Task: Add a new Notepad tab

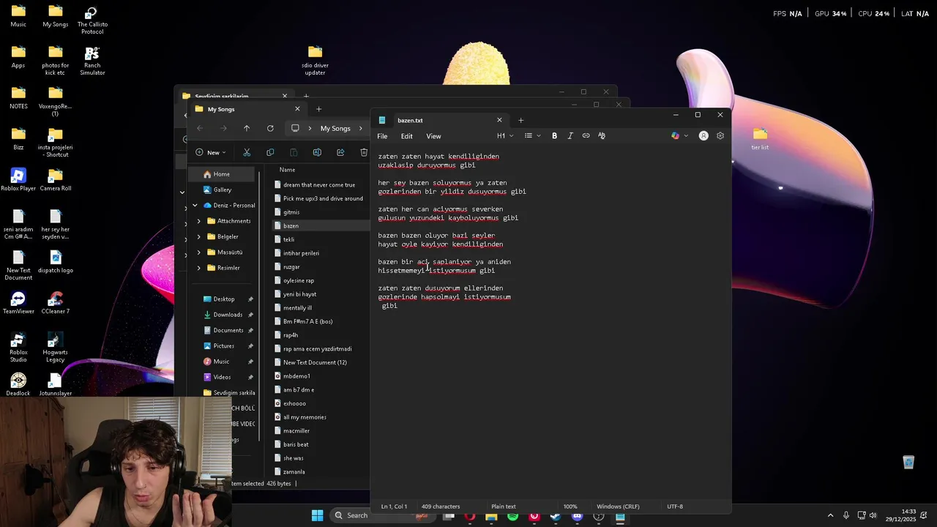Action: point(520,120)
